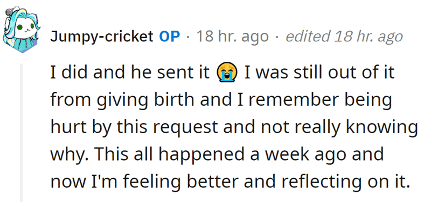Click the separator dot before 'edited'
Viewport: 431px width, 202px height.
(x=277, y=37)
